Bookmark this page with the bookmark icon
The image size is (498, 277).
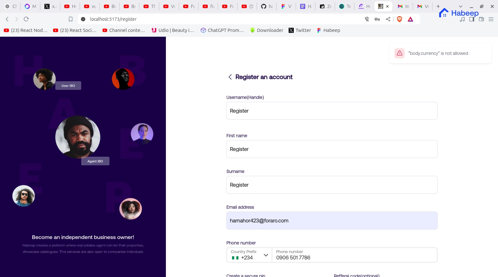tap(71, 19)
